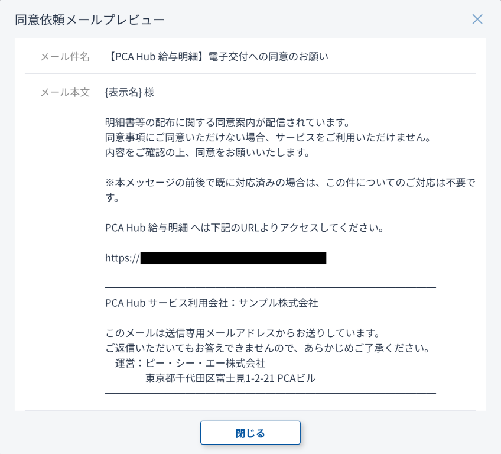Screen dimensions: 501x454
Task: Click the 送信専用メールアドレス notice line
Action: (x=243, y=333)
